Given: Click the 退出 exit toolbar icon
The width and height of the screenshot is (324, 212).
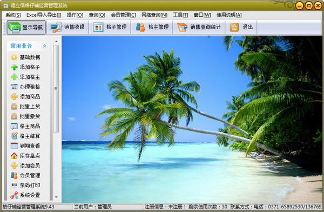Looking at the screenshot, I should 234,27.
